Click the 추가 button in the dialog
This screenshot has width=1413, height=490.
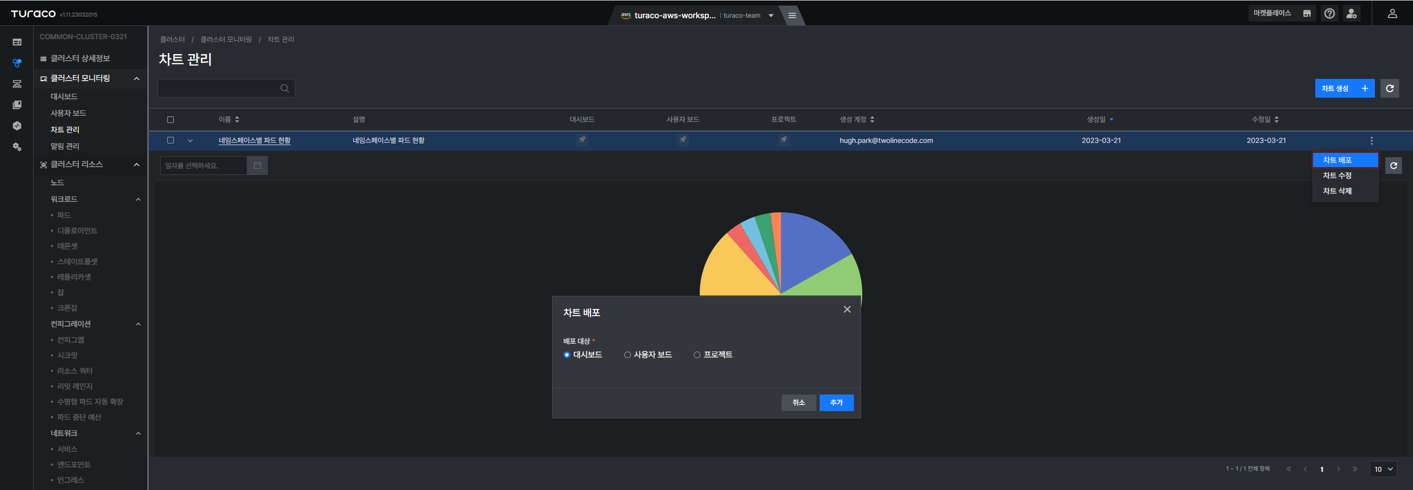pos(836,403)
